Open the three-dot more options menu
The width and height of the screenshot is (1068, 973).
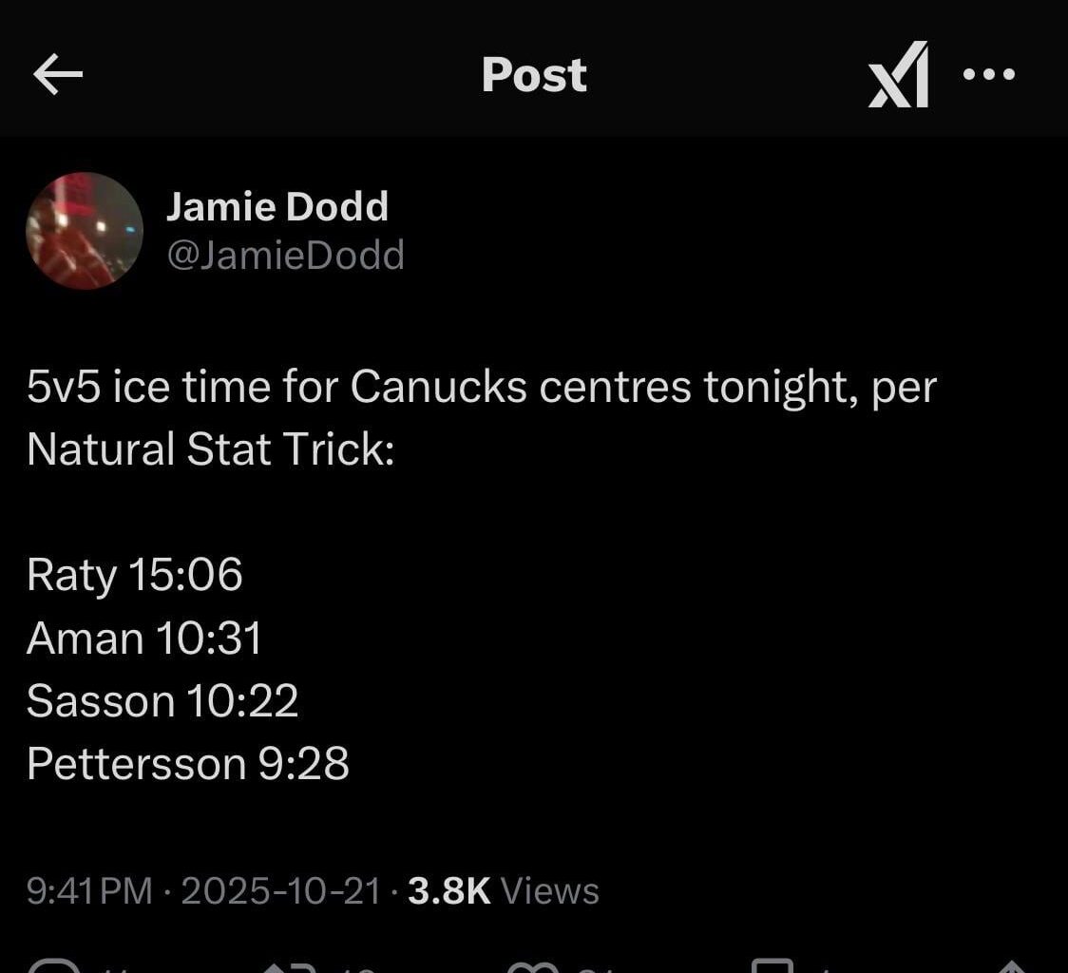[990, 76]
